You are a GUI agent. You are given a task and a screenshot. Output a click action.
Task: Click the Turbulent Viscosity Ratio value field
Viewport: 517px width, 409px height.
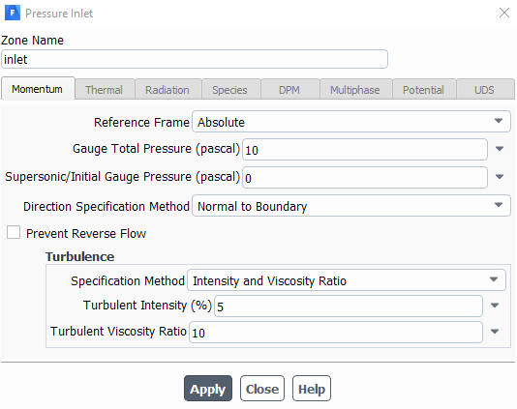336,332
